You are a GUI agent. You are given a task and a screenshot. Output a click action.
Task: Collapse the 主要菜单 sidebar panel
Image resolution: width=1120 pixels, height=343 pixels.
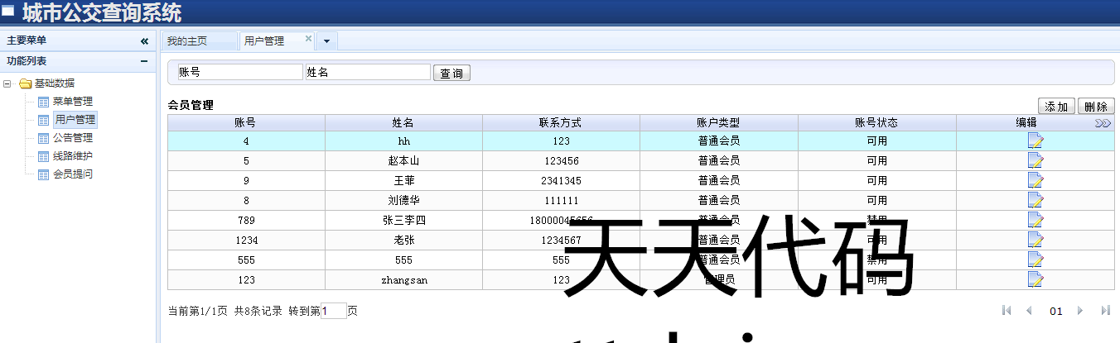[144, 40]
